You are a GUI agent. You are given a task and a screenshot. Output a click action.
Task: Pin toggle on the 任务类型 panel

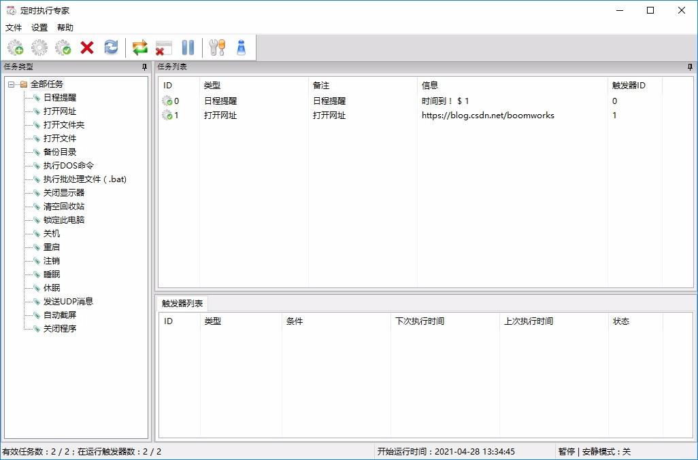coord(144,67)
